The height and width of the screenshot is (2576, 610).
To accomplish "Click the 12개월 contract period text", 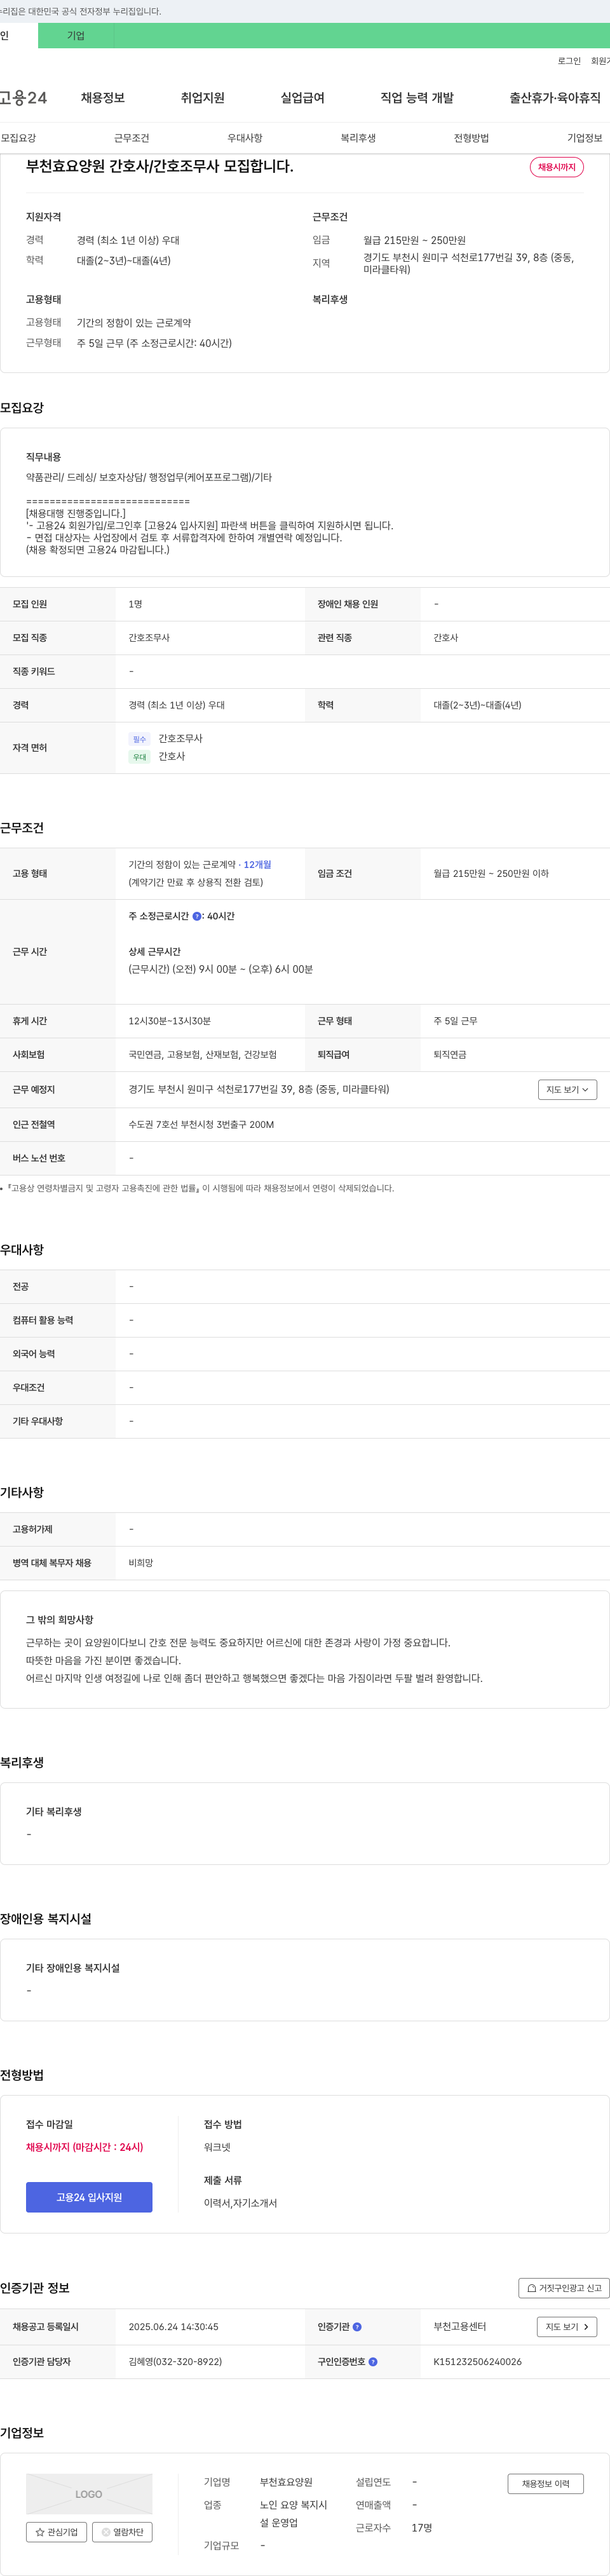I will pos(257,865).
